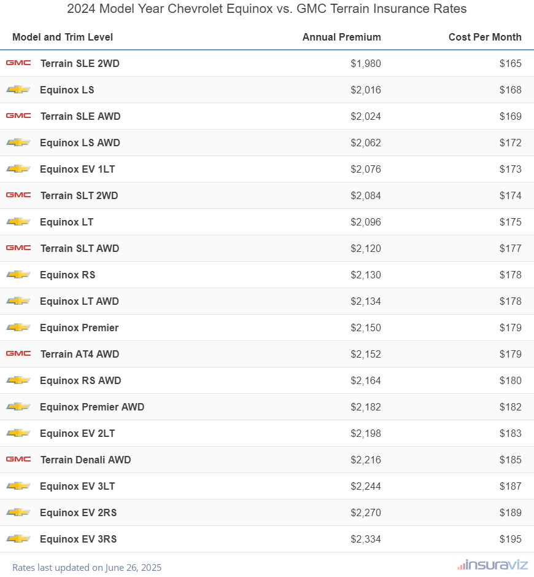The width and height of the screenshot is (534, 577).
Task: Click the Chevrolet logo beside Equinox RS AWD
Action: pyautogui.click(x=18, y=380)
